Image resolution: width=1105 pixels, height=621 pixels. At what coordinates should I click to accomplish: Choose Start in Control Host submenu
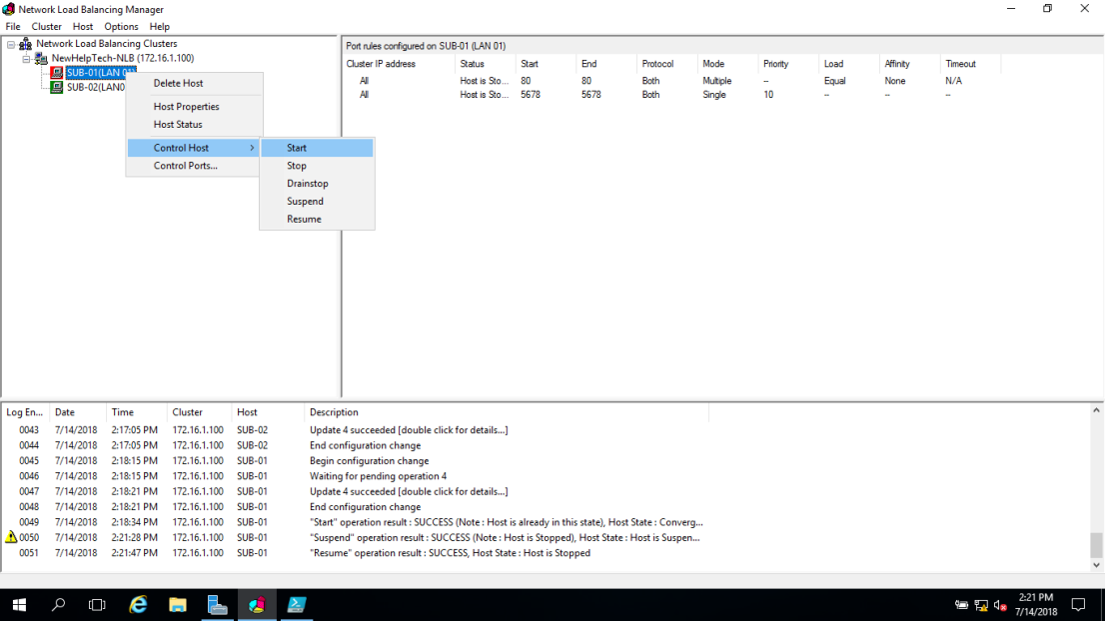point(317,148)
